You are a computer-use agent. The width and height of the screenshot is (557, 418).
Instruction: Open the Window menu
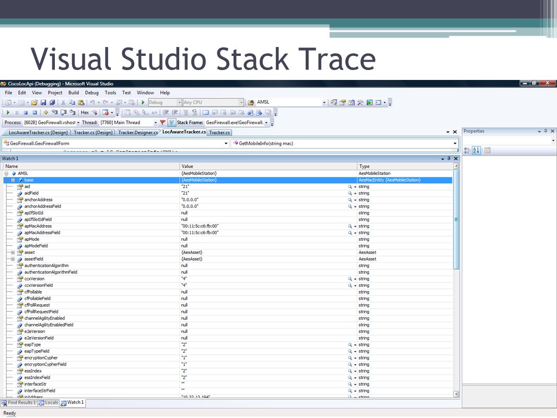[x=145, y=92]
